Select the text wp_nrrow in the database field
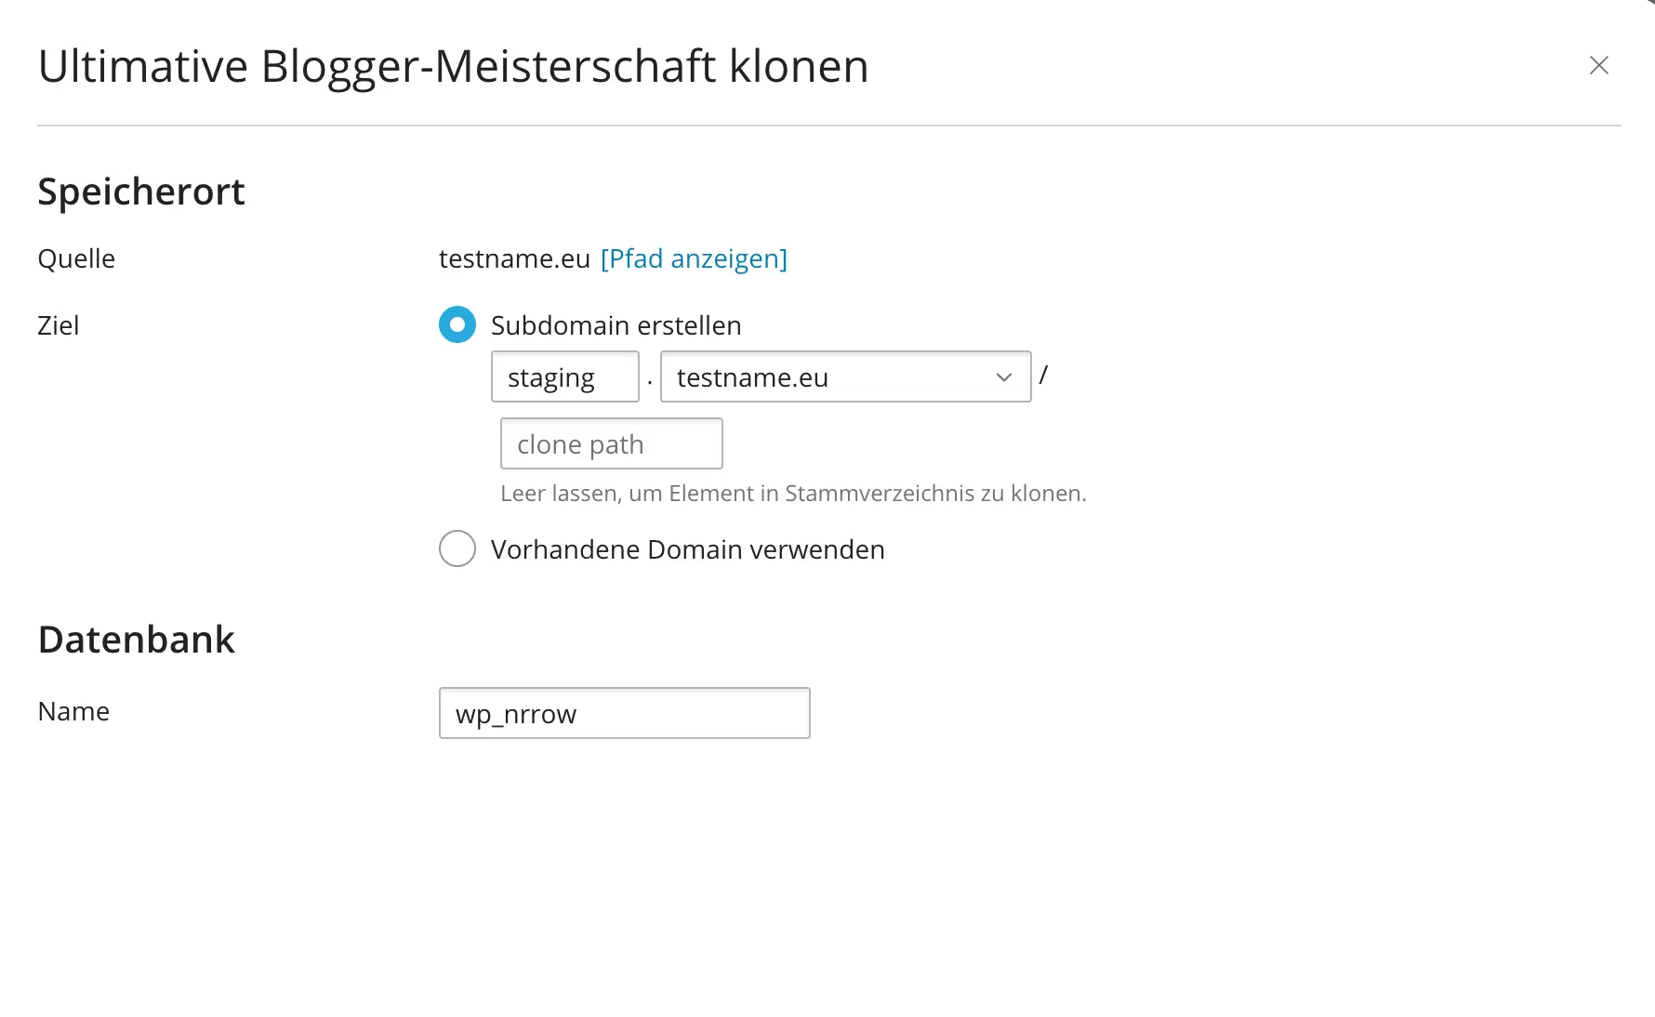The image size is (1655, 1017). [x=515, y=713]
